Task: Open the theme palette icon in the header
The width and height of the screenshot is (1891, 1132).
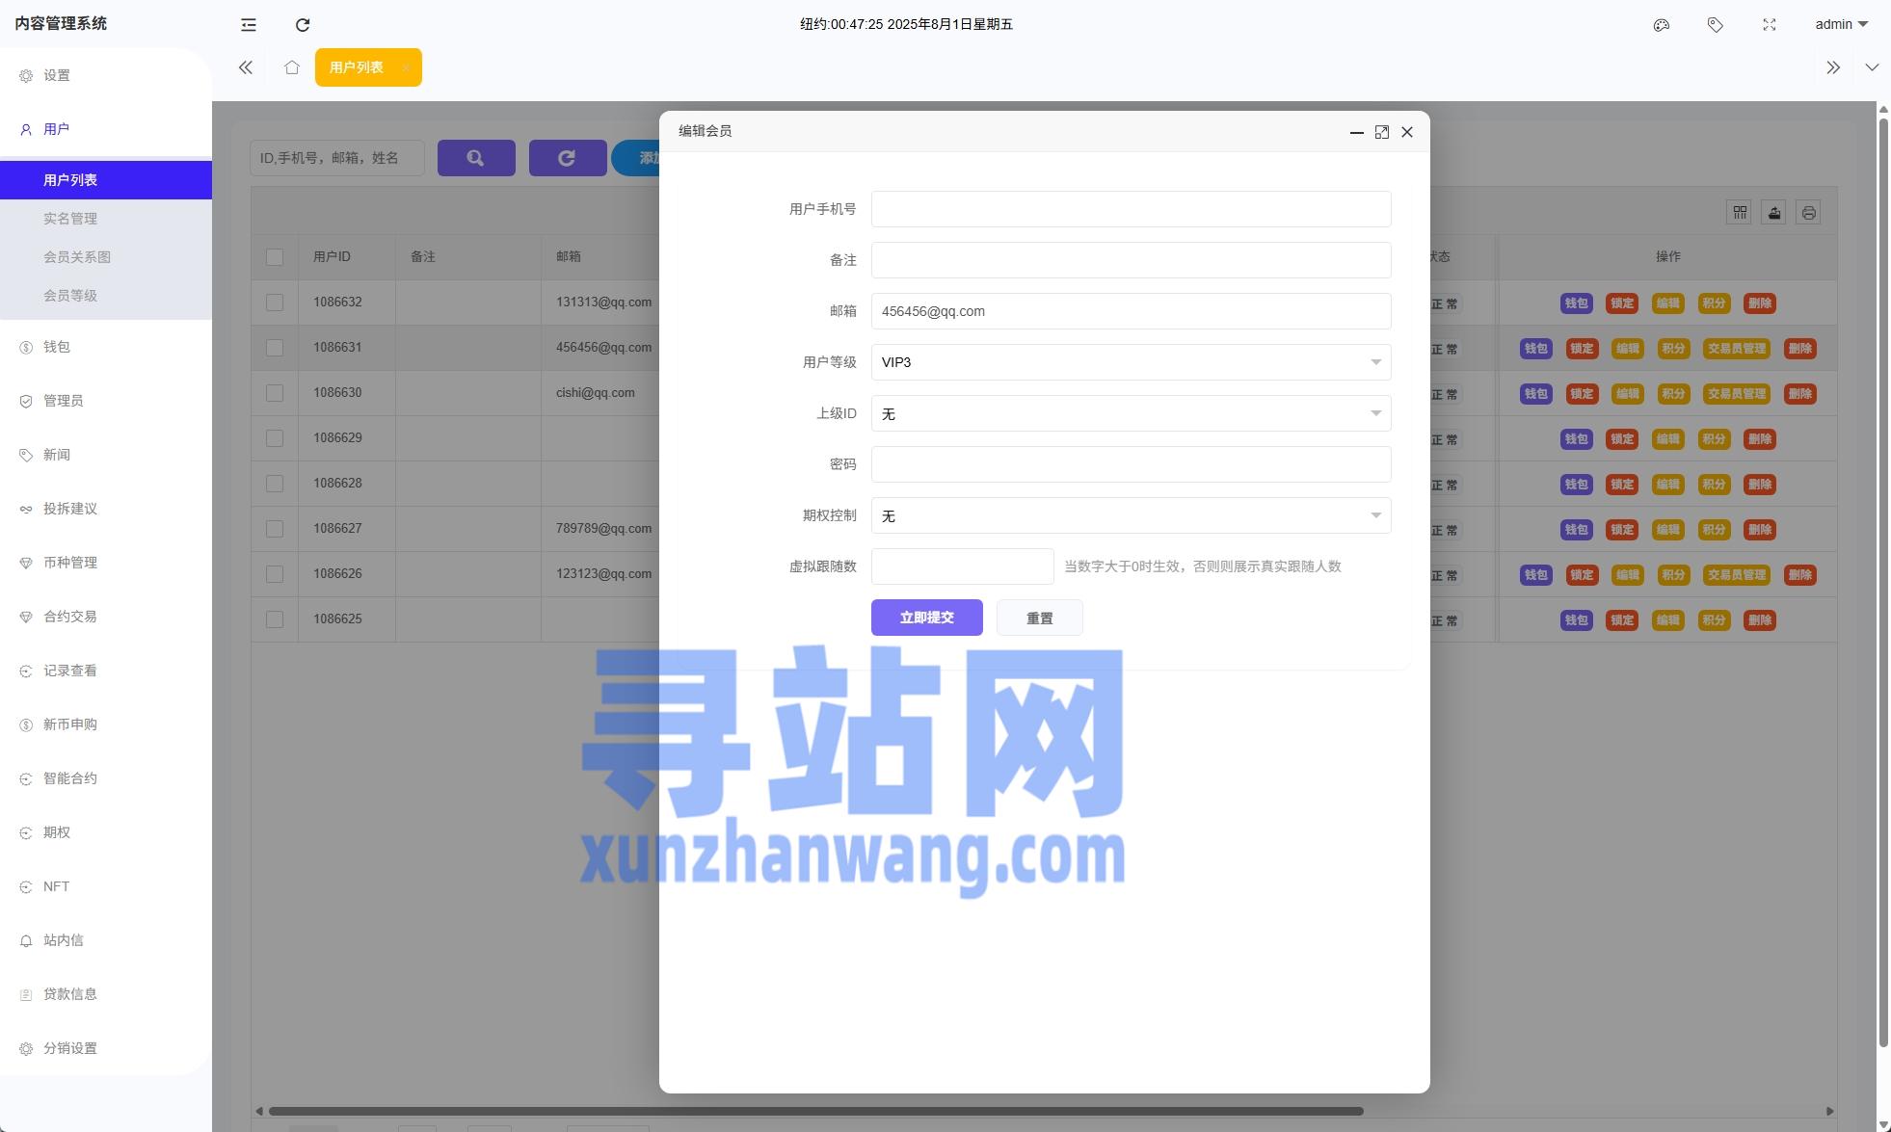Action: [x=1661, y=24]
